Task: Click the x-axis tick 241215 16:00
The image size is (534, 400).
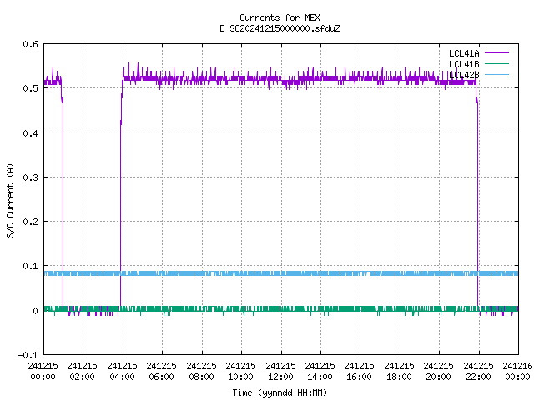Action: [x=360, y=371]
